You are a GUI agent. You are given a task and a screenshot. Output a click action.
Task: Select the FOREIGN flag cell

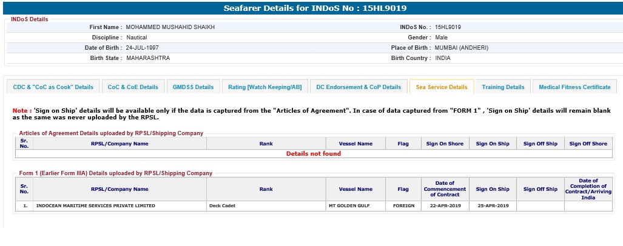coord(403,206)
